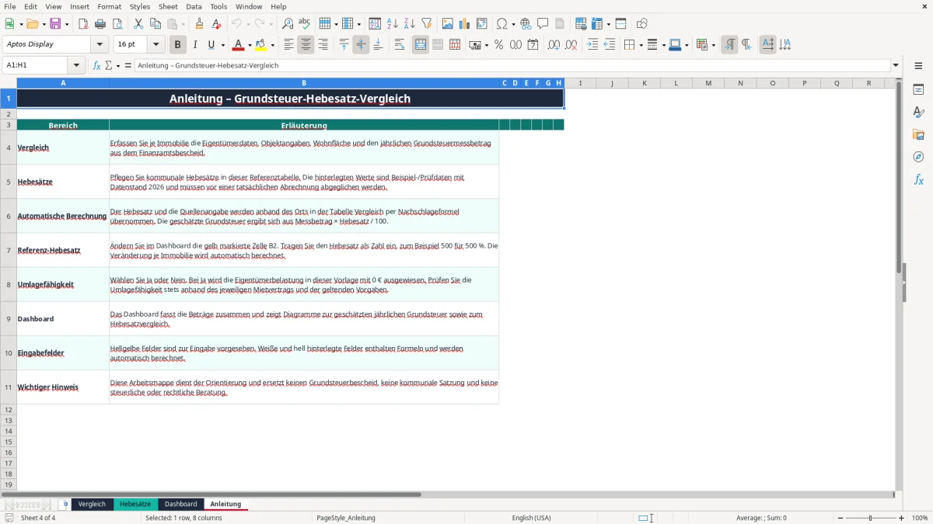Open the Format menu
The height and width of the screenshot is (524, 933).
(x=109, y=6)
